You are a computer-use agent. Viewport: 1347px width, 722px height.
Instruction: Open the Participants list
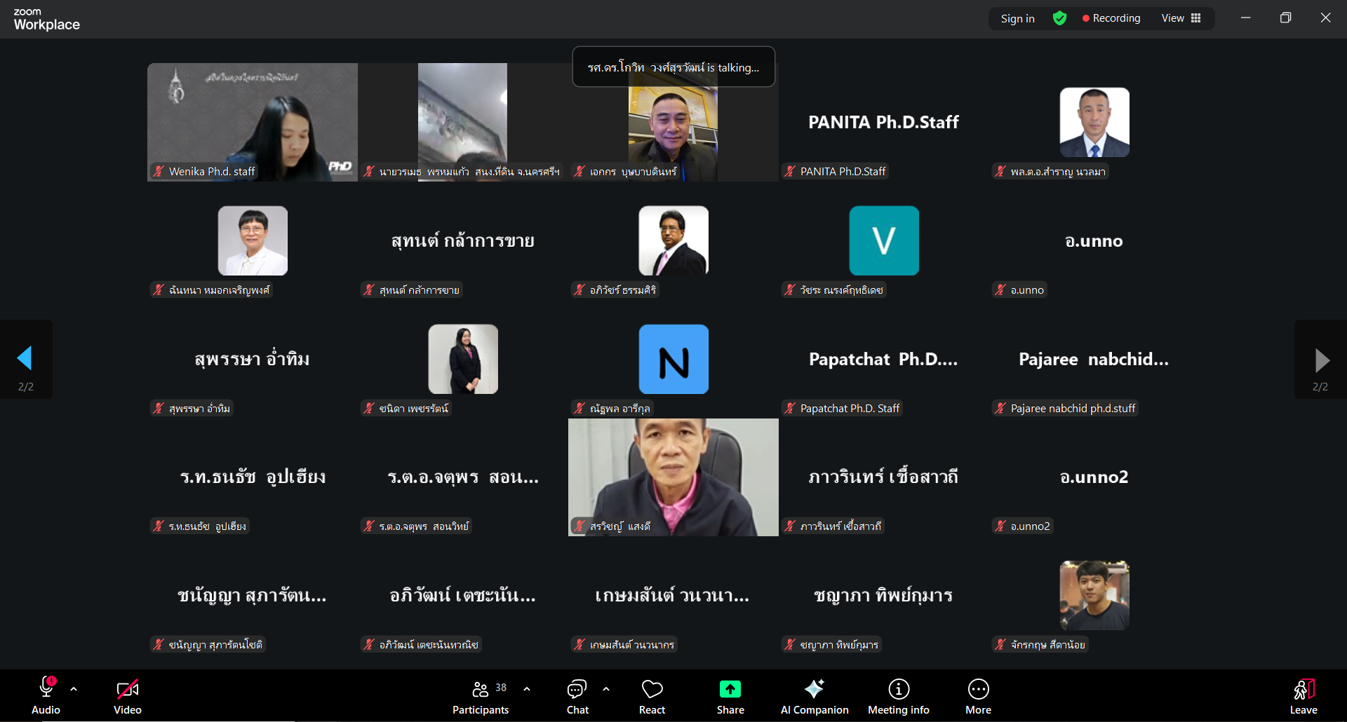[x=481, y=697]
